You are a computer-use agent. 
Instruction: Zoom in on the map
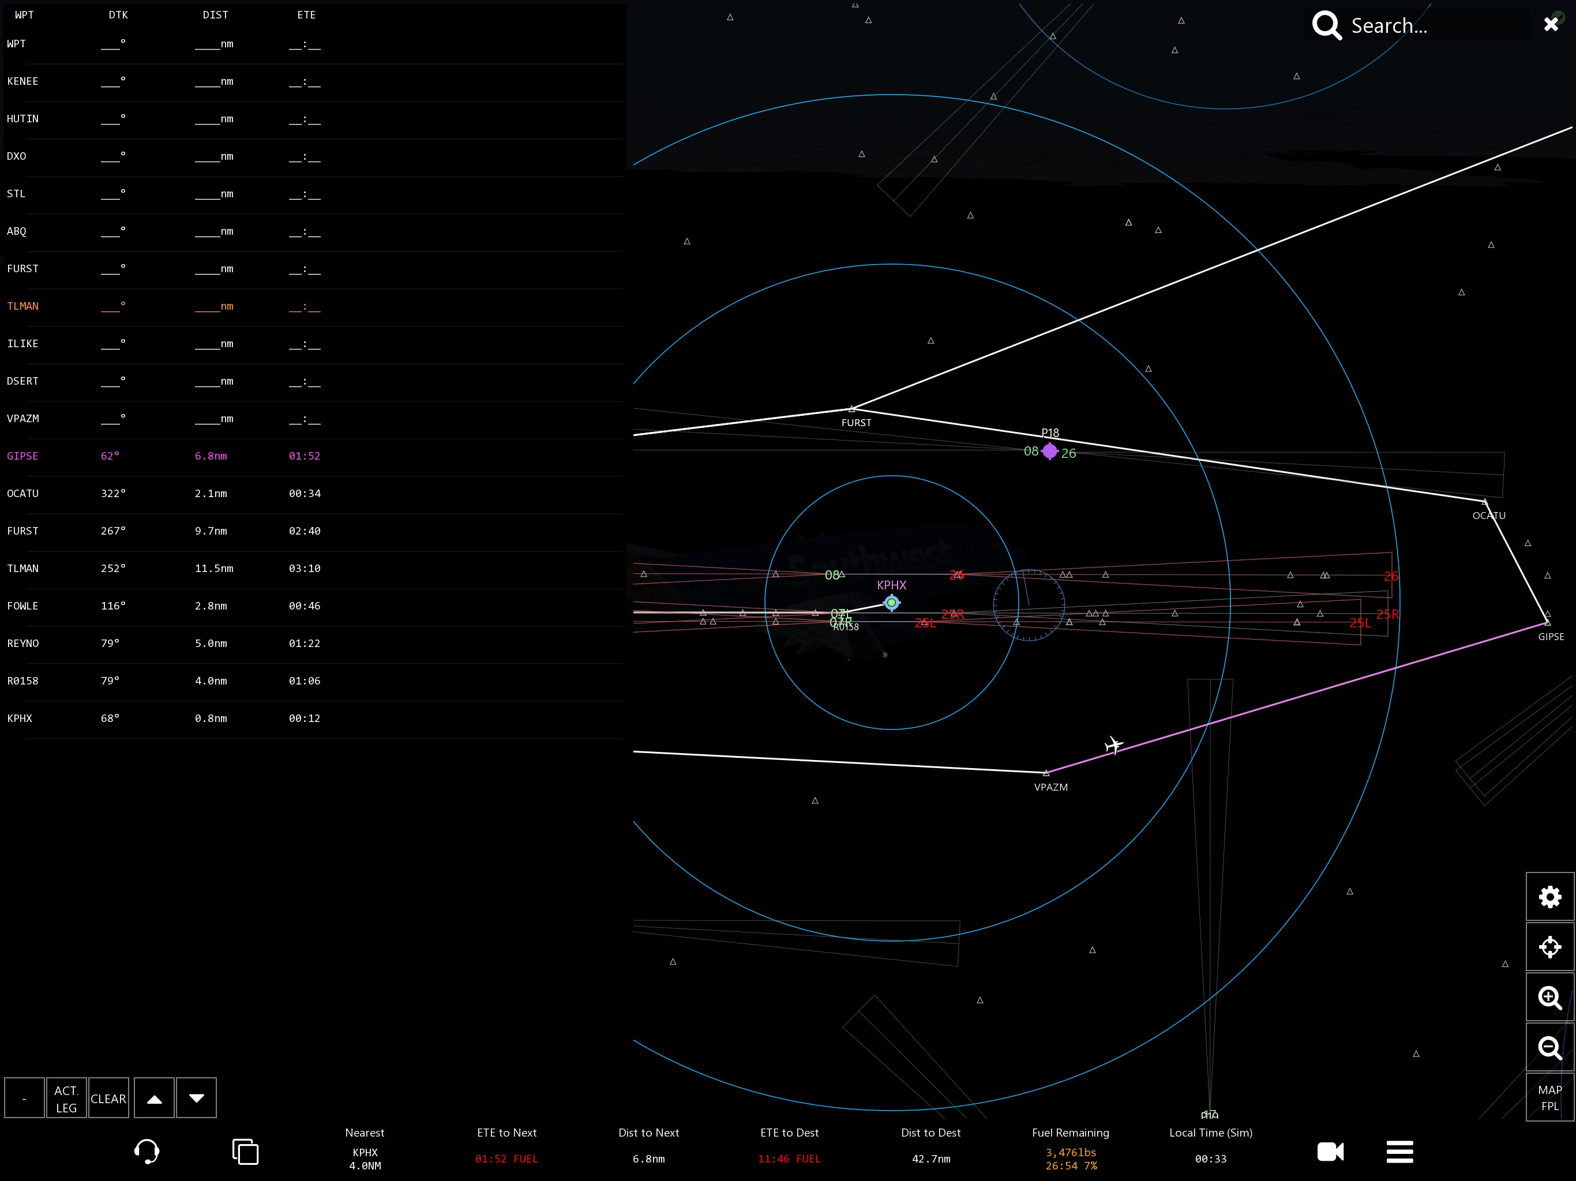pos(1549,998)
